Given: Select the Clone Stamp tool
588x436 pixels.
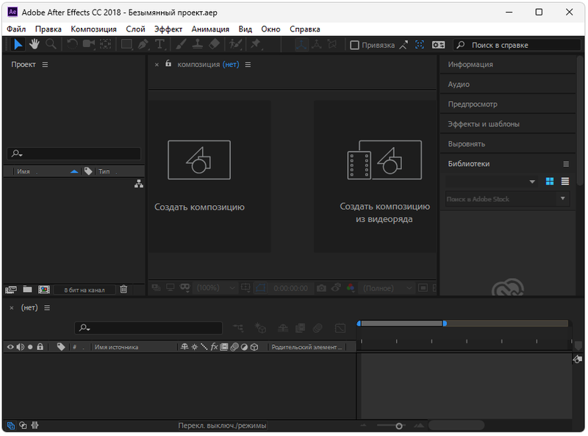Looking at the screenshot, I should [x=198, y=44].
